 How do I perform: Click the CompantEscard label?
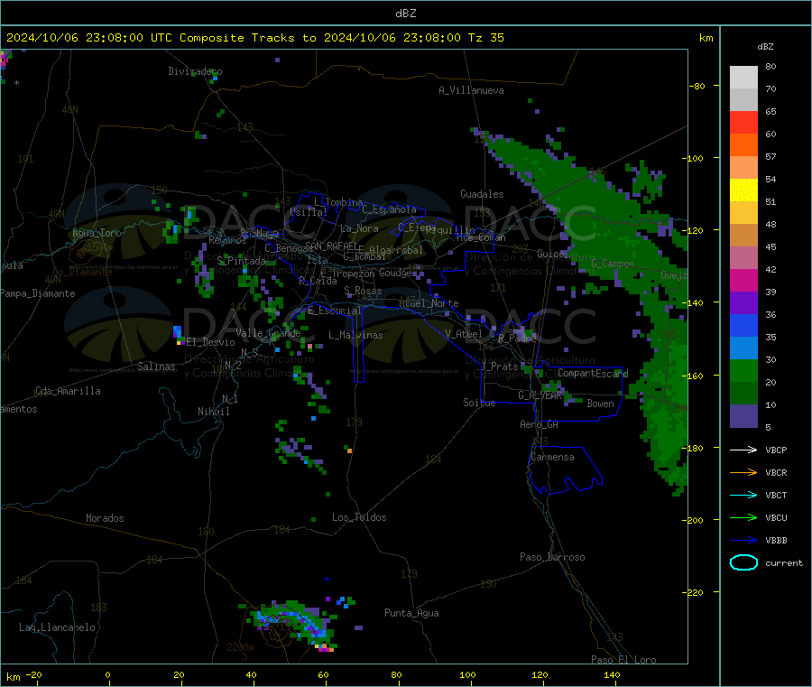pyautogui.click(x=593, y=373)
